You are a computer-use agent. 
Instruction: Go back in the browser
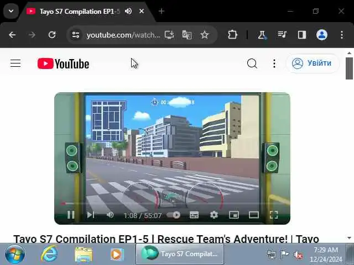[x=12, y=35]
